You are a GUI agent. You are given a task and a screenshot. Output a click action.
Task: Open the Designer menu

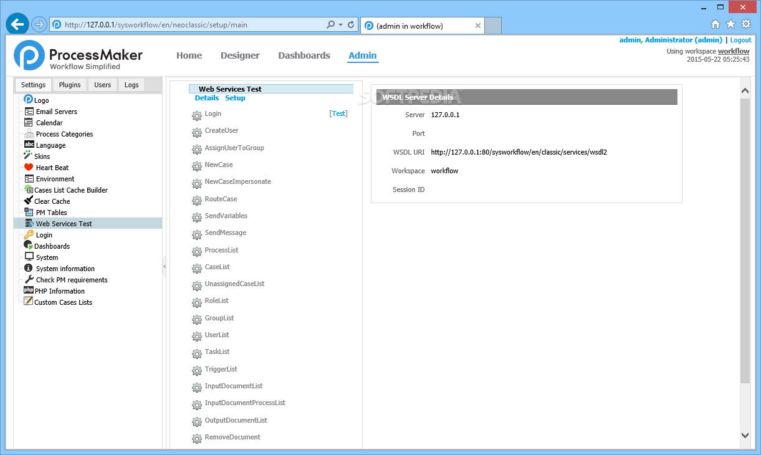click(x=240, y=55)
